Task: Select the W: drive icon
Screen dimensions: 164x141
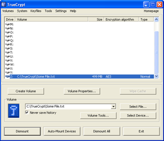Action: [7, 64]
